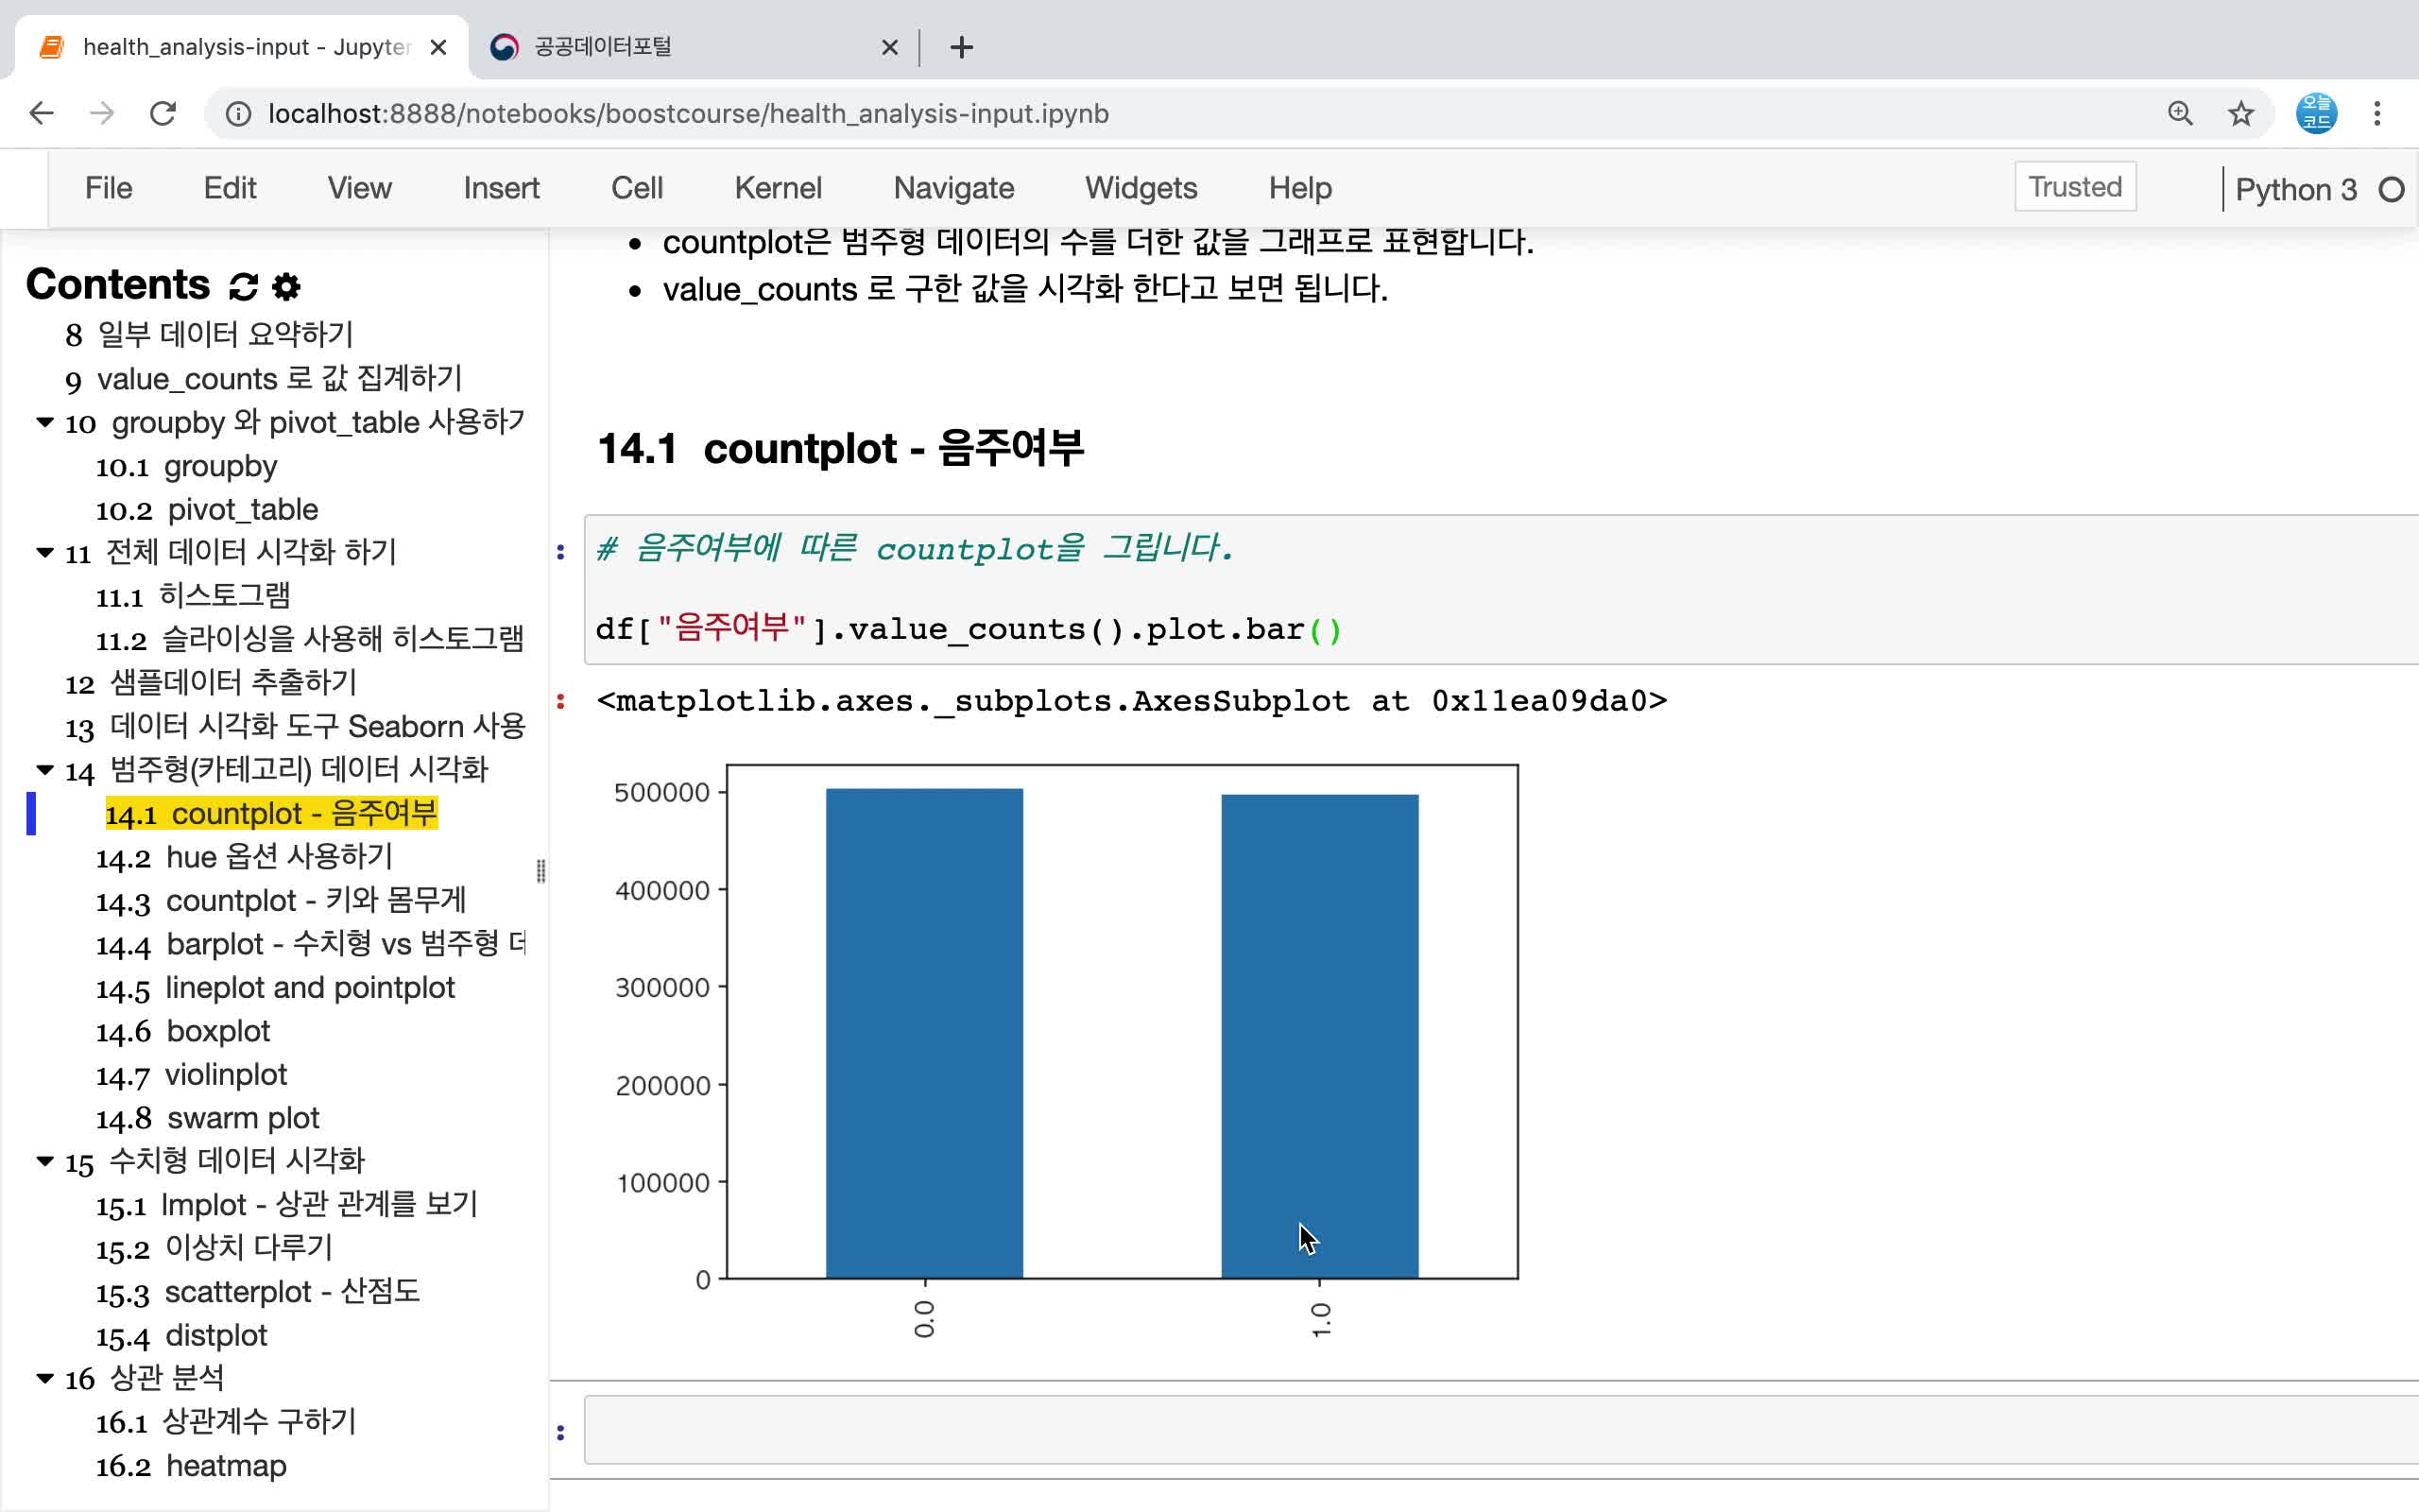Open a new browser tab
This screenshot has width=2419, height=1512.
[x=961, y=47]
